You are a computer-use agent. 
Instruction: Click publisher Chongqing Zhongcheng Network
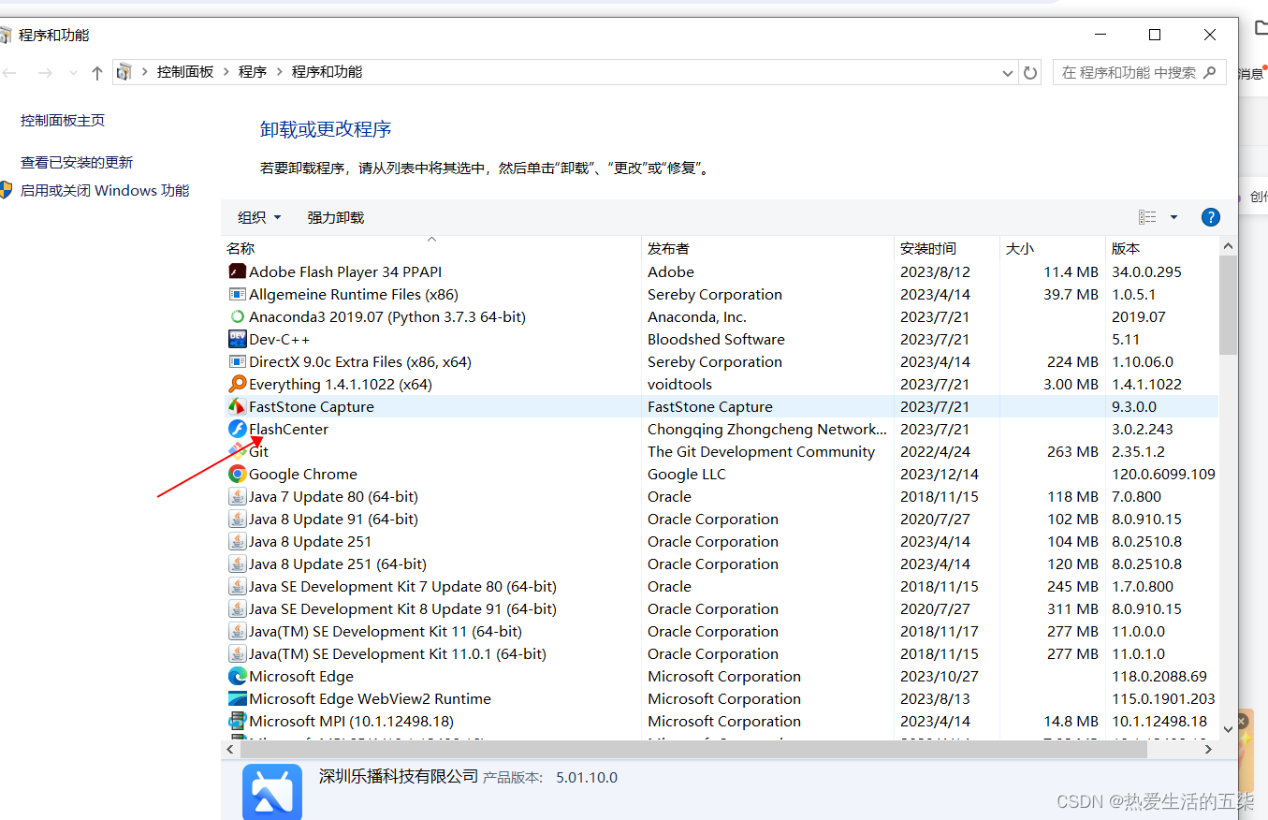(767, 429)
